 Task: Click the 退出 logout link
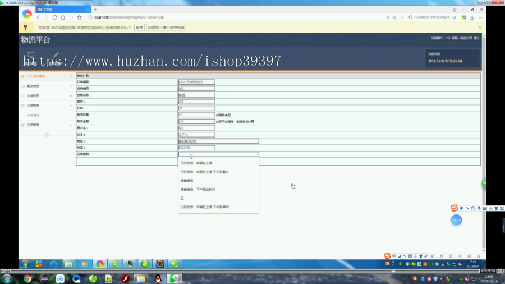click(x=476, y=38)
